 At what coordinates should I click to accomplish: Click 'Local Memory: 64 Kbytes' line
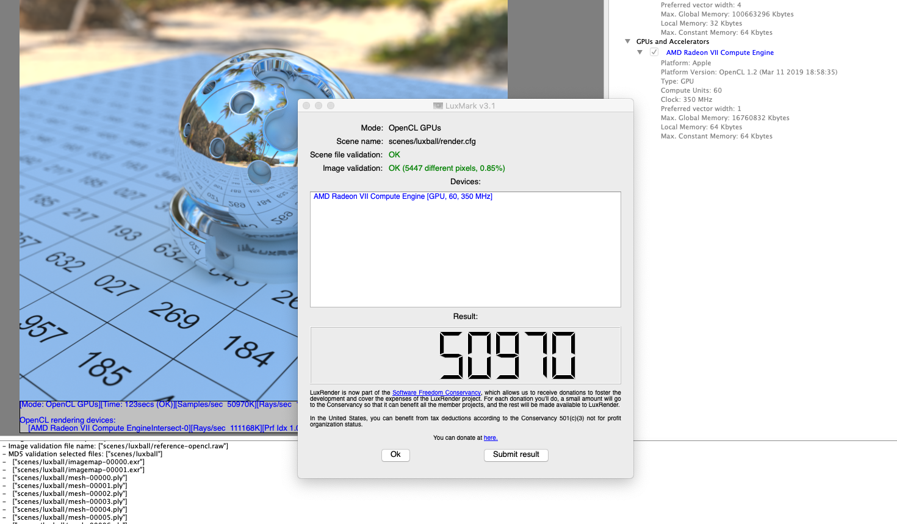(x=701, y=127)
